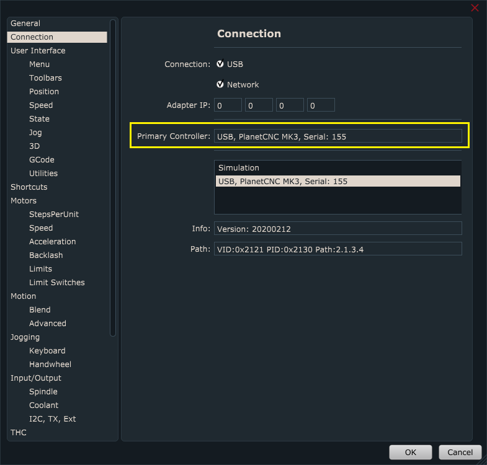Open StepsPerUnit under Motors
487x465 pixels.
[x=54, y=215]
